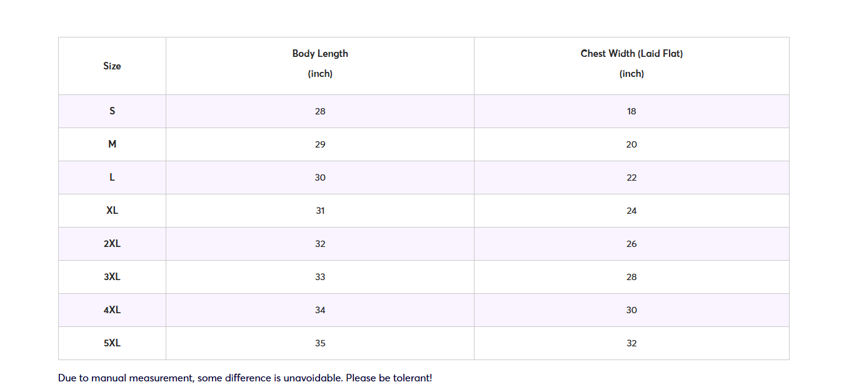Click the Chest Width (Laid Flat) header

[631, 63]
